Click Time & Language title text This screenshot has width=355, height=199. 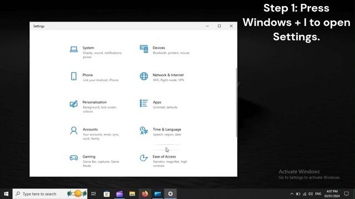coord(167,129)
